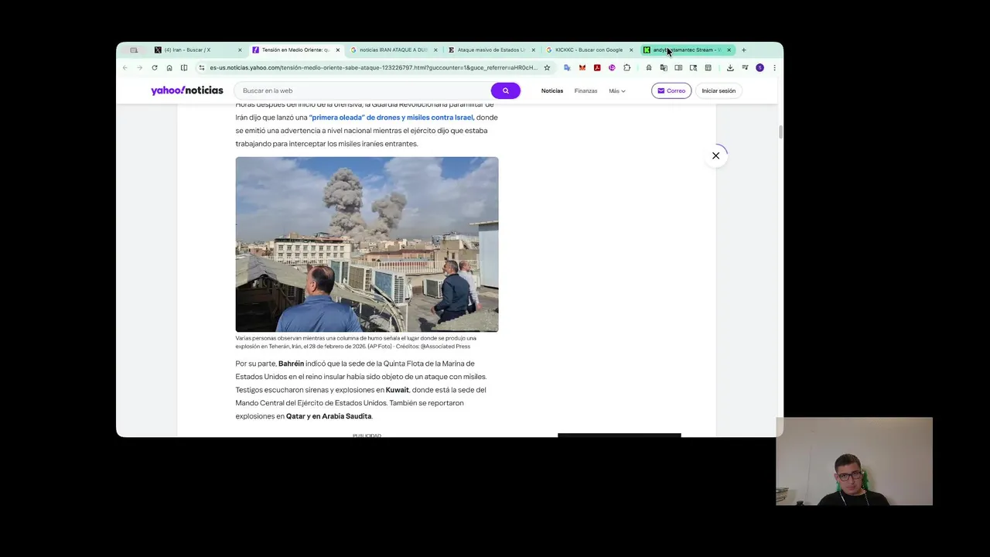Open the purple profile avatar
The image size is (990, 557).
(x=760, y=67)
